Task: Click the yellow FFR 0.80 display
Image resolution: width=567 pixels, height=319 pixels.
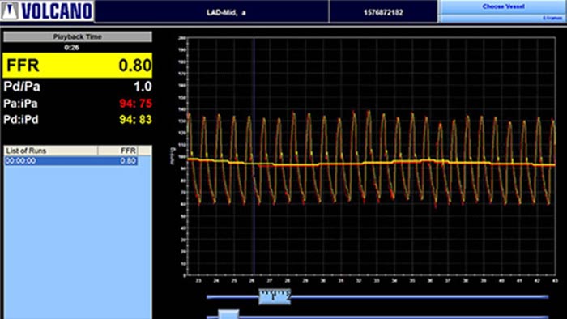Action: coord(78,66)
